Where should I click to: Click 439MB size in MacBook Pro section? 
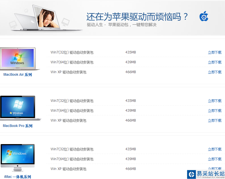(x=131, y=111)
